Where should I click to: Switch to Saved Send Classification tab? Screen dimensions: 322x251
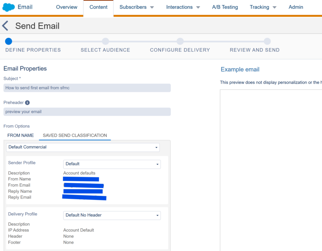75,135
